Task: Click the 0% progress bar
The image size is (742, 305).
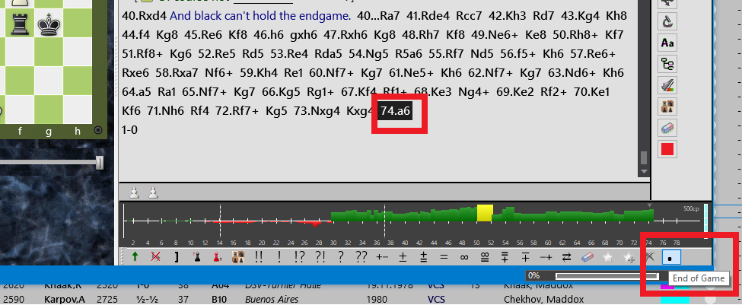Action: click(607, 276)
